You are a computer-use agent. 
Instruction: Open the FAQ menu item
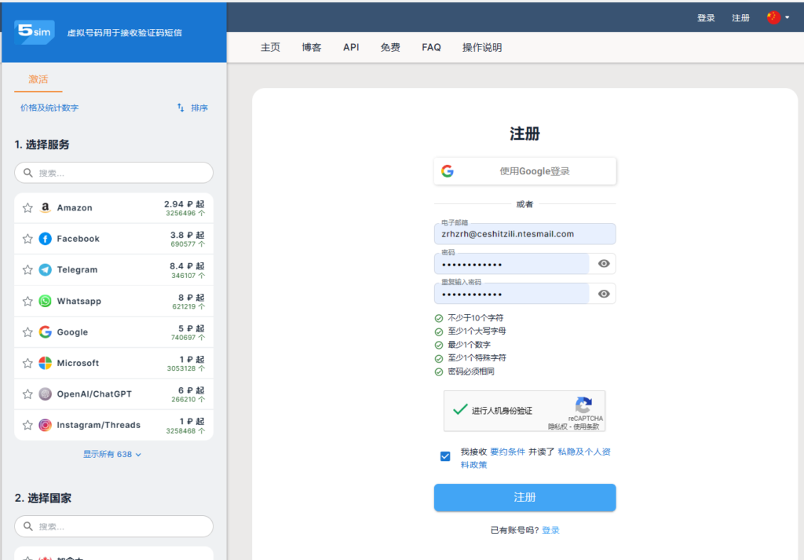tap(431, 47)
